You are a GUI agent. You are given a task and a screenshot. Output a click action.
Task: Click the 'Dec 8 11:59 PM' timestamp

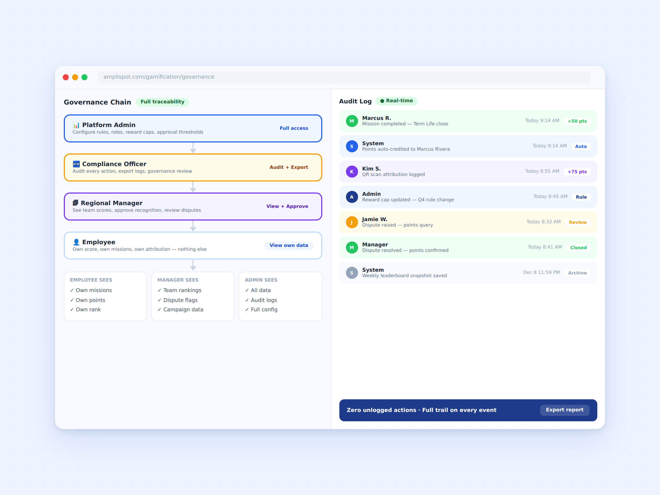tap(541, 273)
